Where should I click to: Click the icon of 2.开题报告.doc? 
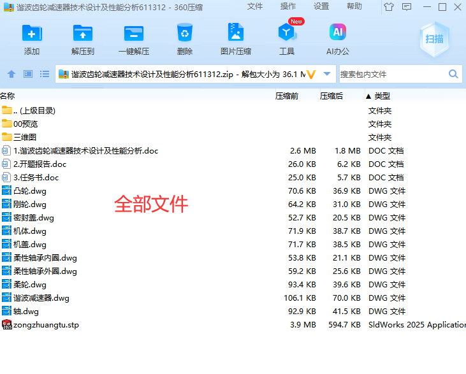(x=6, y=164)
